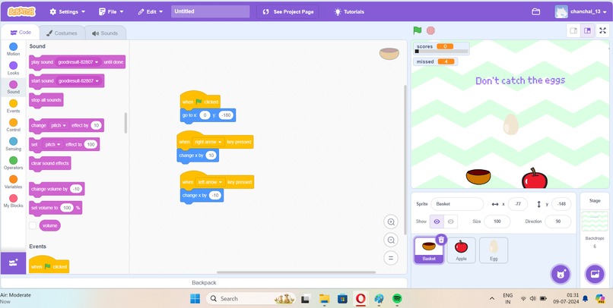Select the Egg sprite thumbnail

pyautogui.click(x=494, y=250)
